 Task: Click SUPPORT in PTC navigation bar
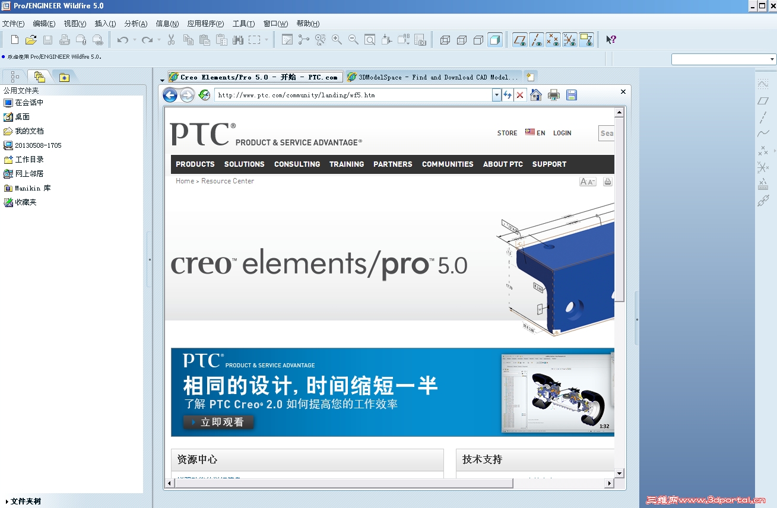(x=549, y=164)
